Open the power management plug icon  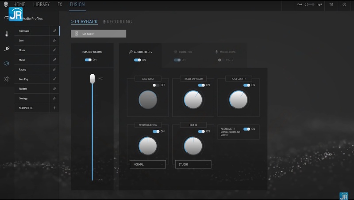pyautogui.click(x=7, y=49)
